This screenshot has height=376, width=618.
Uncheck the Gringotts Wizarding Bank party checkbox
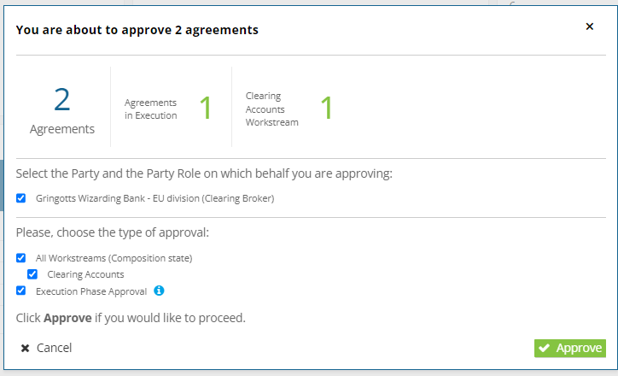click(20, 198)
